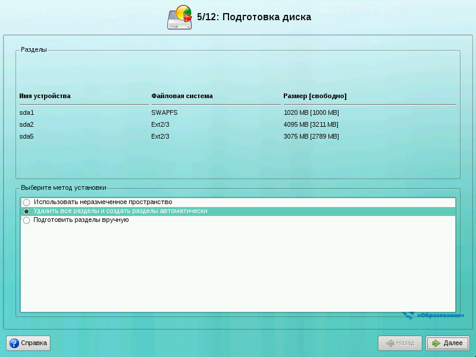
Task: Click the 'Файловая система' column header
Action: (x=181, y=96)
